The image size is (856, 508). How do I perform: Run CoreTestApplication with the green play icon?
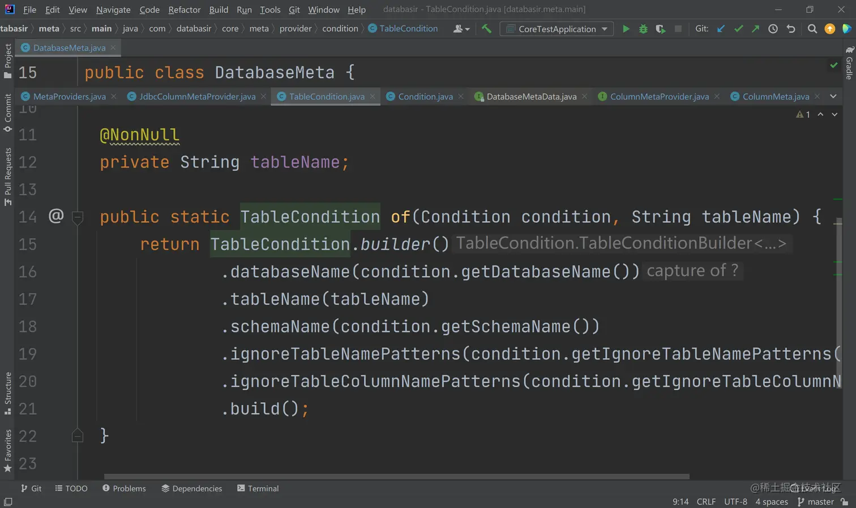click(626, 29)
